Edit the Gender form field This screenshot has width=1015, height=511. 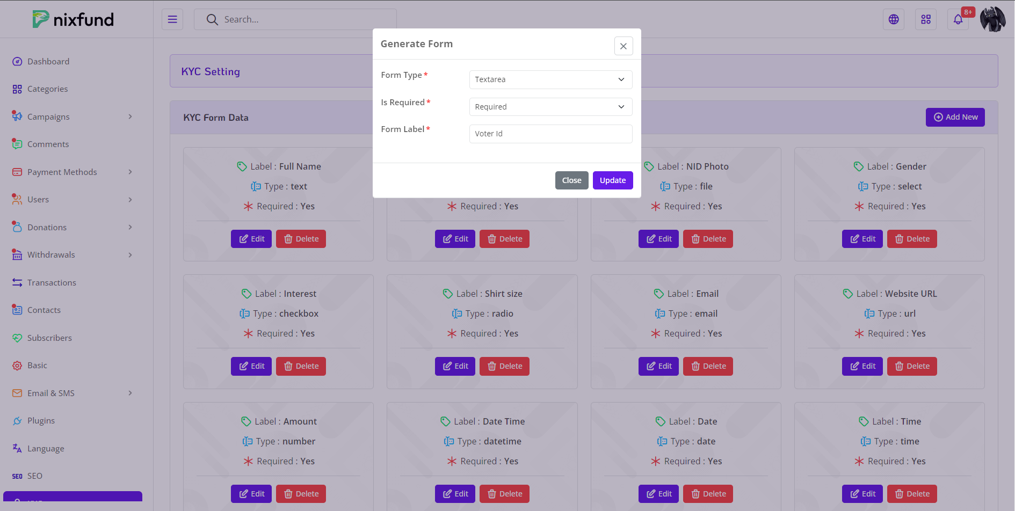(862, 239)
